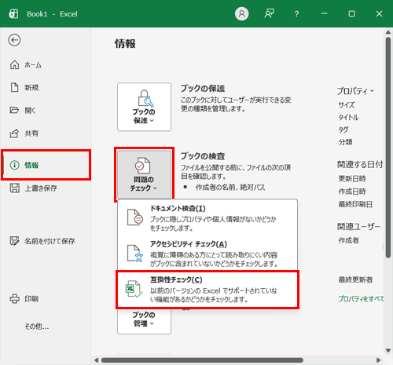Click the printer icon
The width and height of the screenshot is (393, 365).
(x=14, y=298)
